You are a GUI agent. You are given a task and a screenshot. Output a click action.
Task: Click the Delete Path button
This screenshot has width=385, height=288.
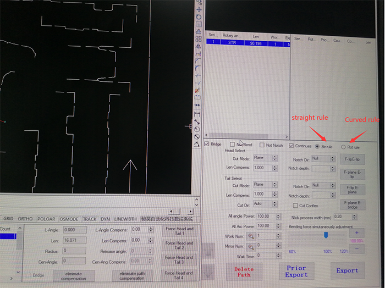click(x=244, y=272)
